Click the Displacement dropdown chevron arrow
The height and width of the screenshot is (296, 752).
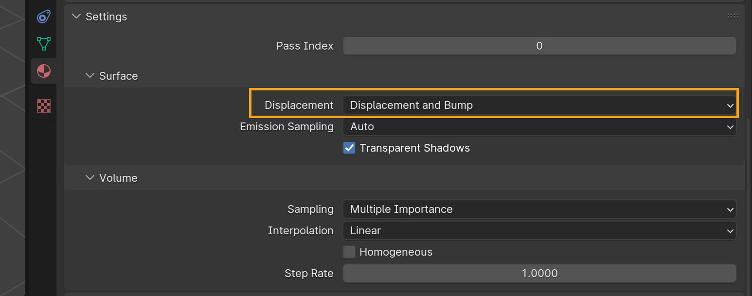click(730, 105)
